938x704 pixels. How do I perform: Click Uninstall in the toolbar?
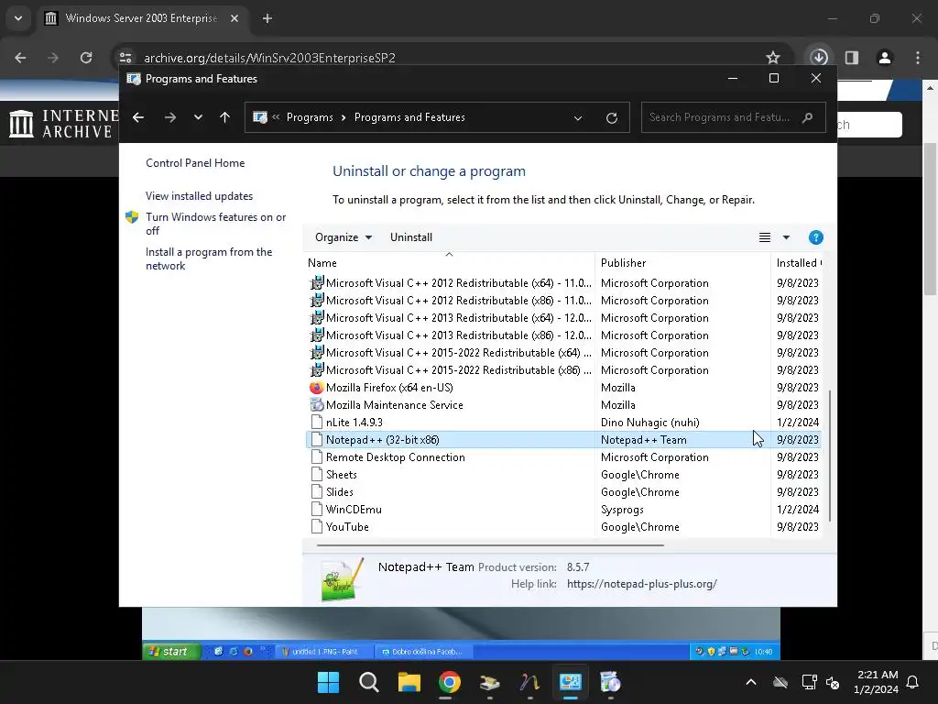[411, 237]
